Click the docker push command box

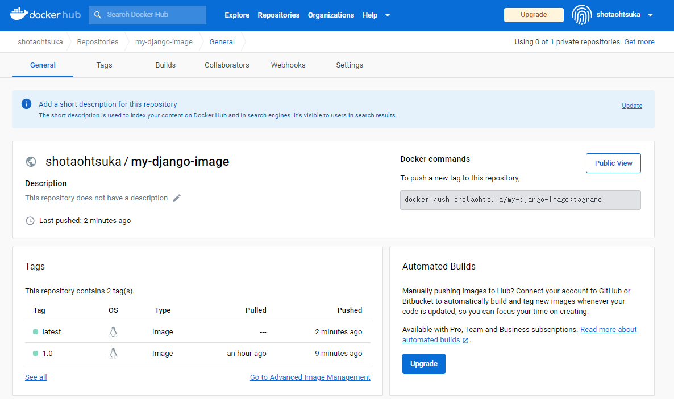click(x=520, y=200)
